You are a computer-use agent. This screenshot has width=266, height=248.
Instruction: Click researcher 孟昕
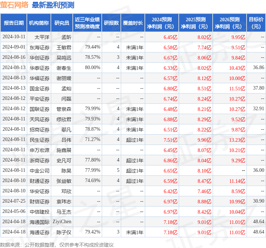[66, 37]
